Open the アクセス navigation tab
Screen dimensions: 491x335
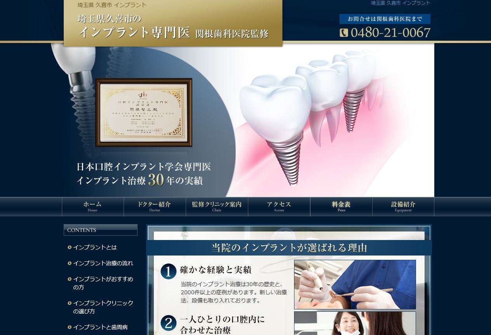coord(279,207)
